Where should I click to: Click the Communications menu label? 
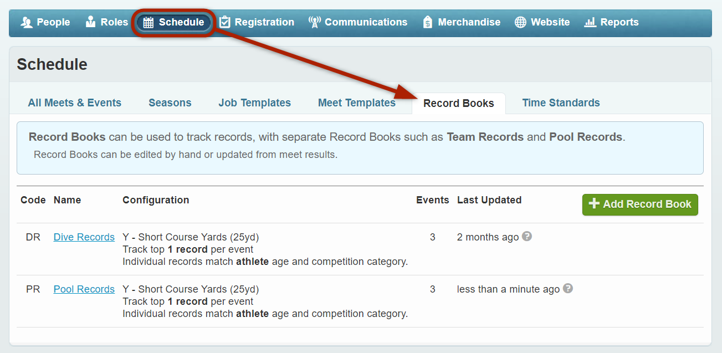(x=366, y=23)
